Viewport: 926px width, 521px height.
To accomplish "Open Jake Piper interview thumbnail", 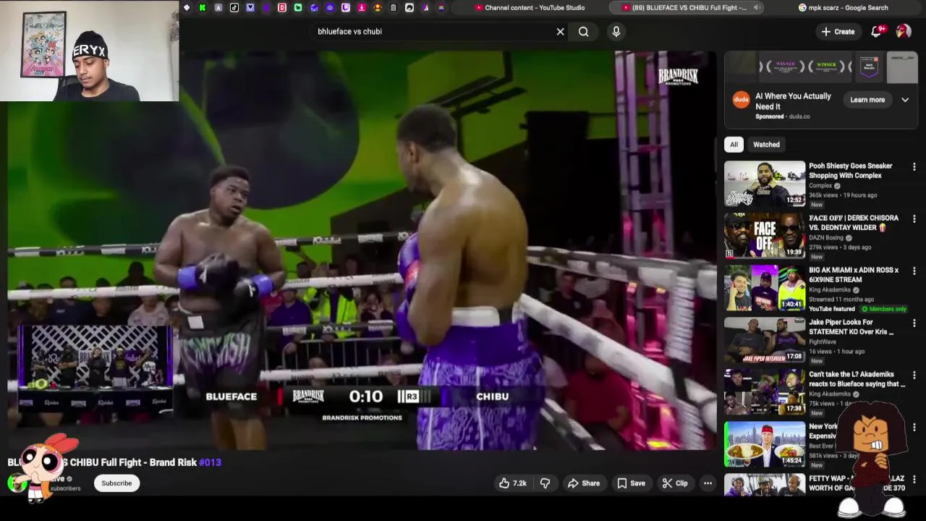I will click(x=765, y=340).
